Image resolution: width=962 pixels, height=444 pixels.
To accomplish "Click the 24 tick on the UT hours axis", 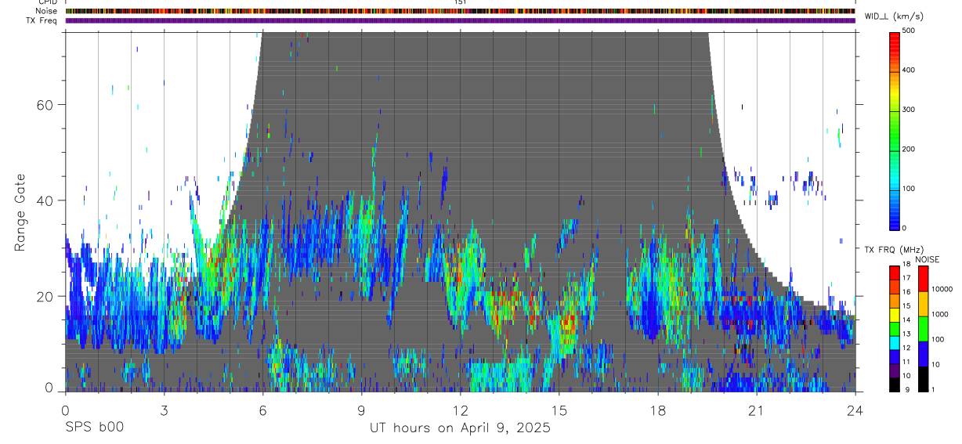I will click(x=855, y=410).
